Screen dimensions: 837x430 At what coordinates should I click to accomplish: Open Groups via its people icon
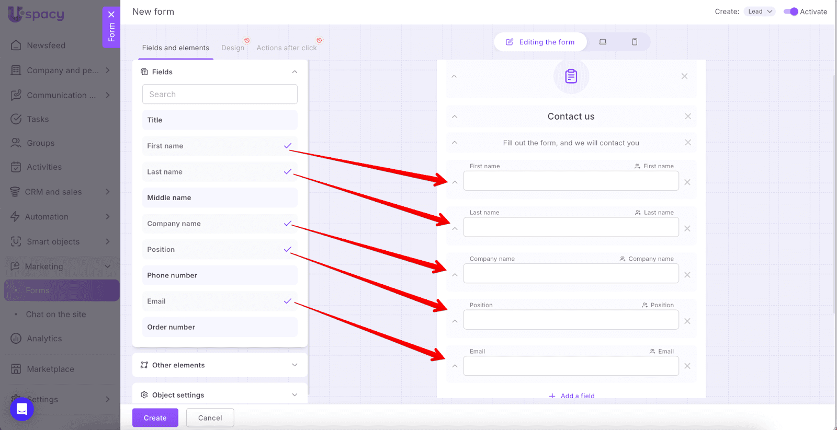click(x=16, y=143)
